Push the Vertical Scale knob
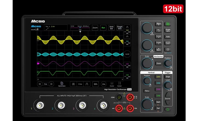This screenshot has height=121, width=198. (x=147, y=104)
